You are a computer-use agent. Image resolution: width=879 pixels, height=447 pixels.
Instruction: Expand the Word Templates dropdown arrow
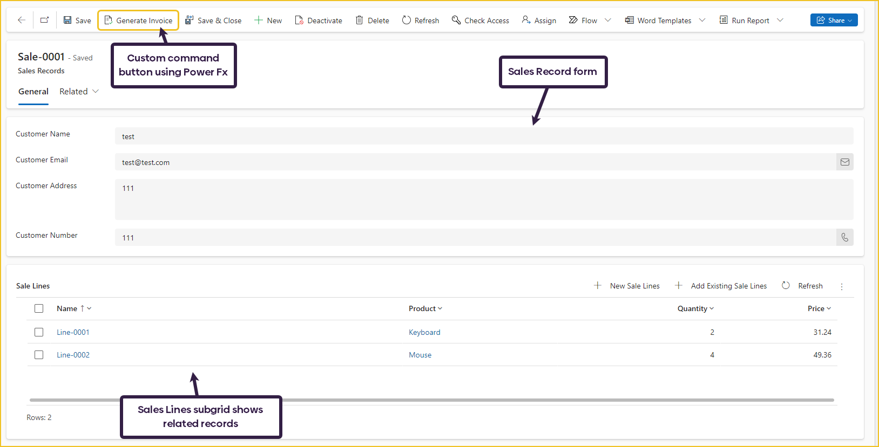(x=702, y=20)
